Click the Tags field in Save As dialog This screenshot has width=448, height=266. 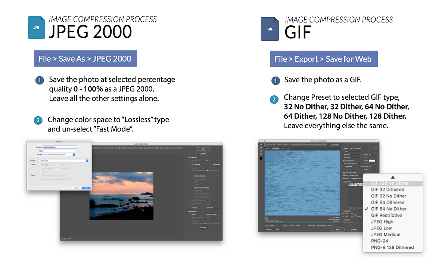tap(59, 151)
